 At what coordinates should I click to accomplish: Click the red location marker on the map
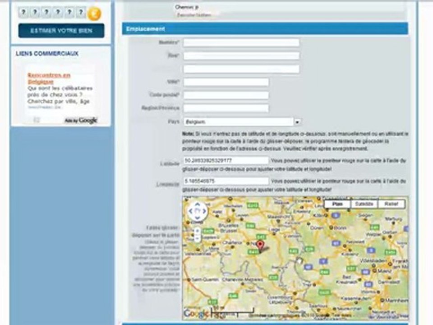[260, 246]
